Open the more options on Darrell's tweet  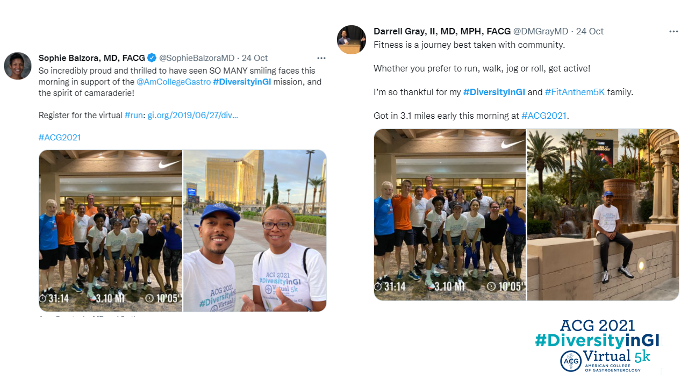[x=673, y=32]
